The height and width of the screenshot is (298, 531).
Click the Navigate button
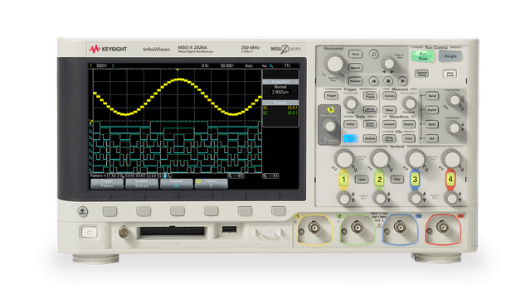coord(355,81)
